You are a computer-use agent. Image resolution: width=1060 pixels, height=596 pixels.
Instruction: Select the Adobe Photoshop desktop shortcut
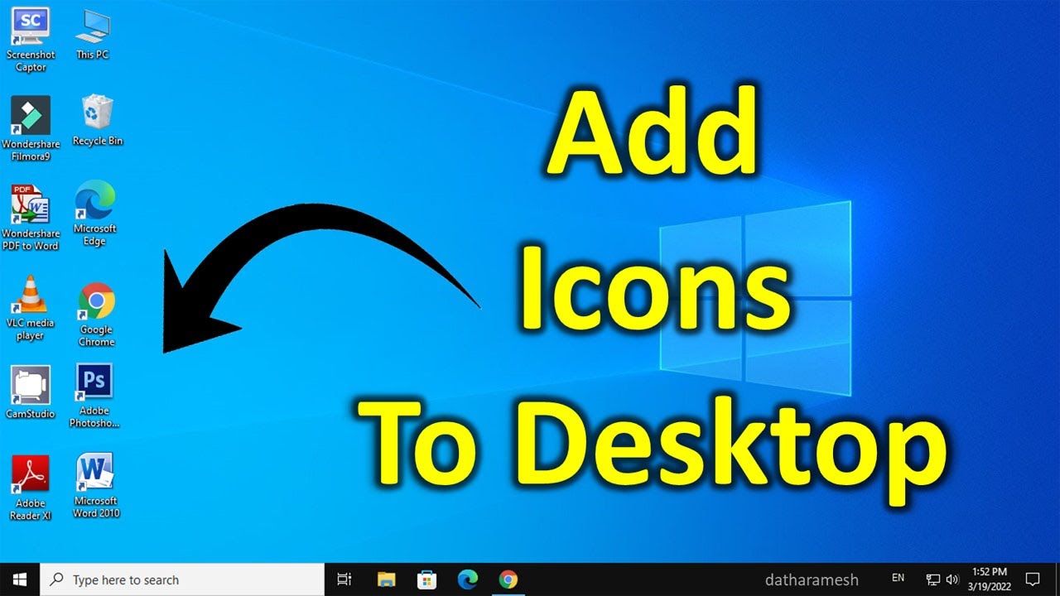(94, 396)
